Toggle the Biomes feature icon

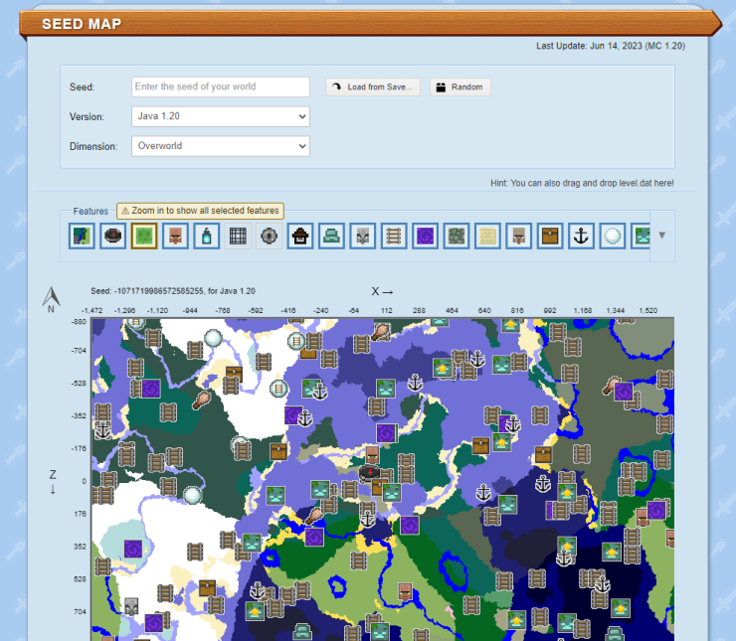point(82,236)
